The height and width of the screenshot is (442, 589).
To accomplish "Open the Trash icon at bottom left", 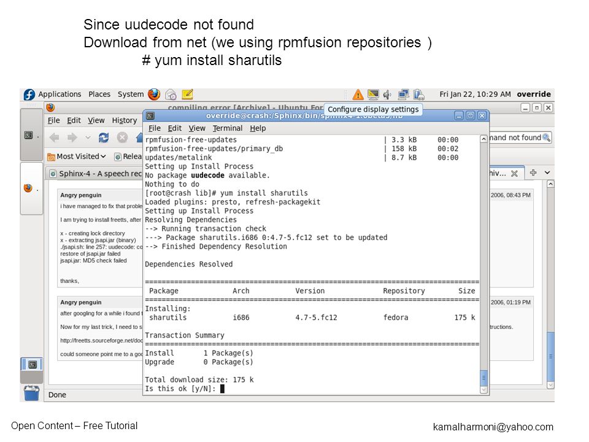I will pos(31,393).
